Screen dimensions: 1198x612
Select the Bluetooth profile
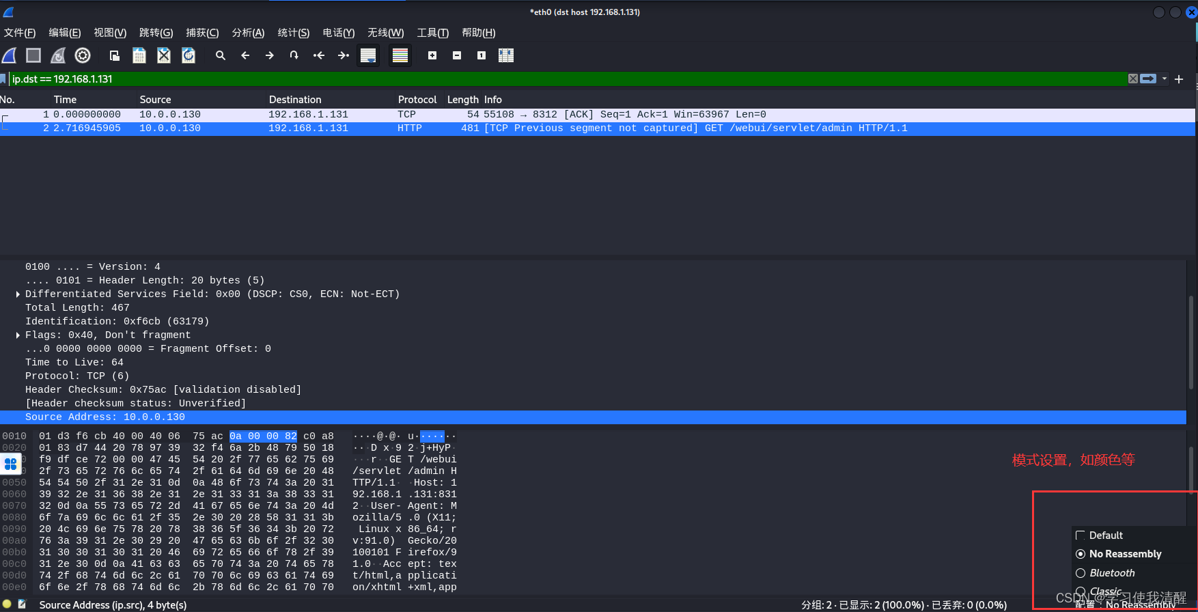(1105, 573)
